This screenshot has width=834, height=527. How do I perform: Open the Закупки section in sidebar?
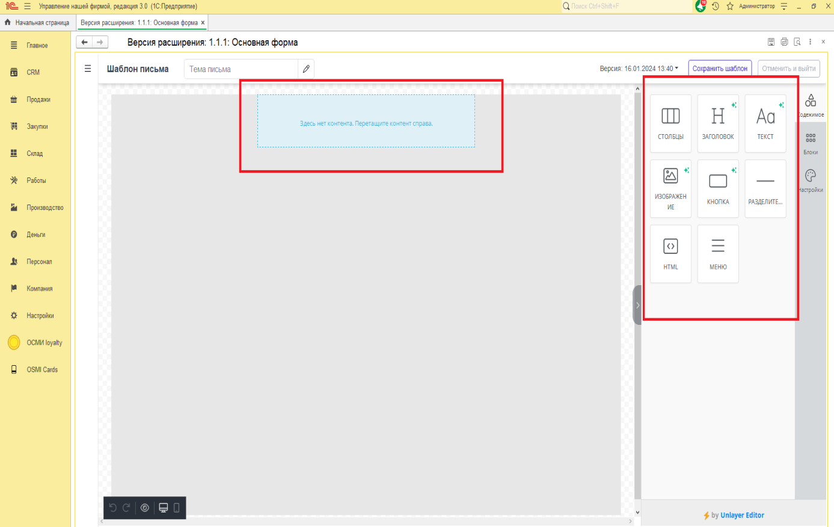pos(35,126)
